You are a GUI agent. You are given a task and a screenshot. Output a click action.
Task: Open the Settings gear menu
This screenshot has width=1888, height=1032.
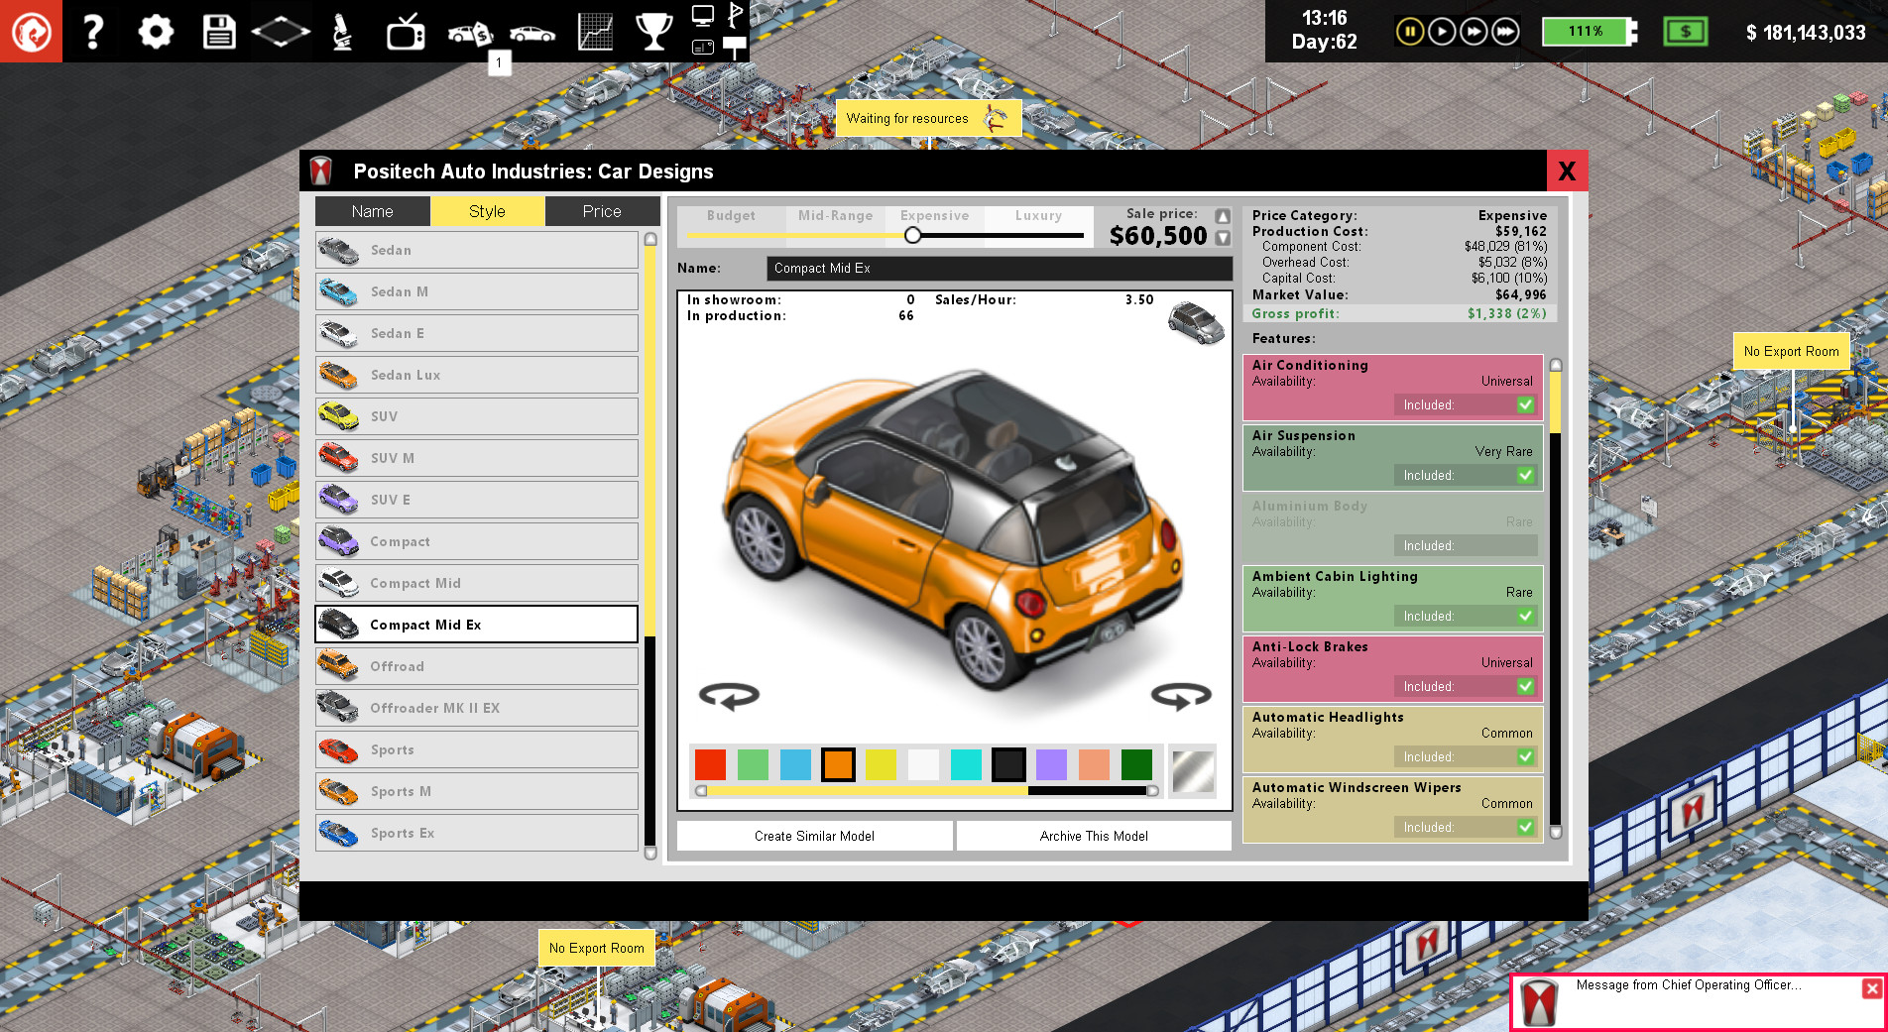[x=156, y=31]
